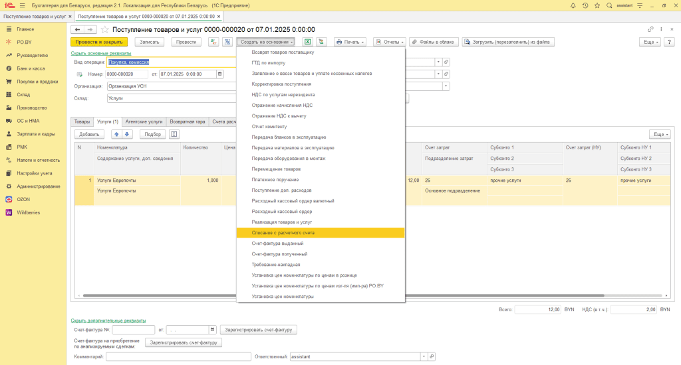Open Ответственный field open-form icon
Viewport: 681px width, 365px height.
(432, 357)
